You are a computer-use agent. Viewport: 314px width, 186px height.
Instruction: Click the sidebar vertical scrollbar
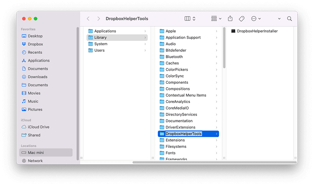pyautogui.click(x=78, y=94)
